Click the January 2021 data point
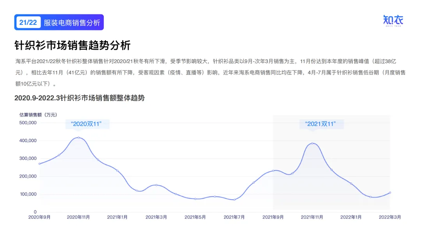 click(117, 171)
